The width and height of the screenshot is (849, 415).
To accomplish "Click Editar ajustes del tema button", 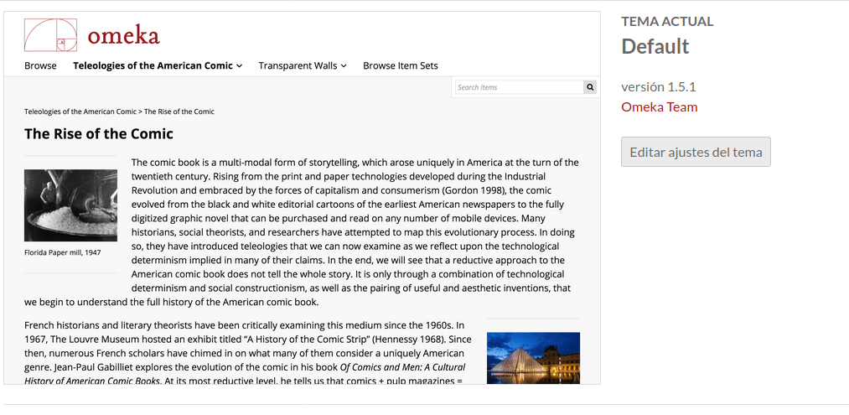I will pyautogui.click(x=696, y=153).
